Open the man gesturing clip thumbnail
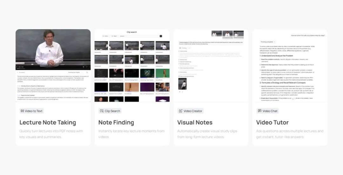343x175 pixels. point(163,87)
